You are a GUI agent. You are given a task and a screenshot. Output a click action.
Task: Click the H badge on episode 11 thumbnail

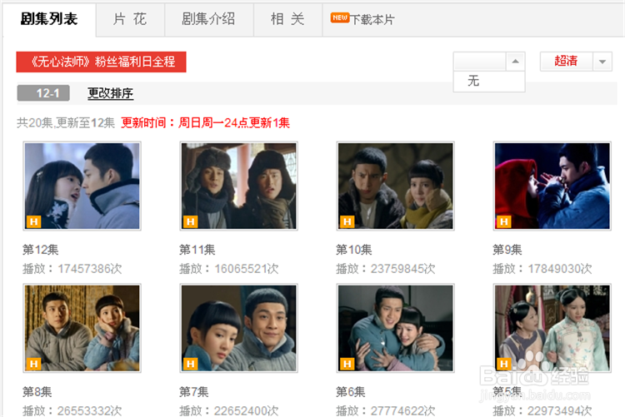(191, 221)
